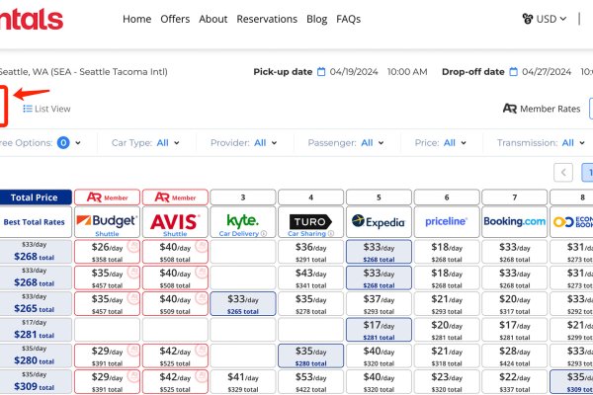Click the AutoRentals logo

click(x=32, y=19)
